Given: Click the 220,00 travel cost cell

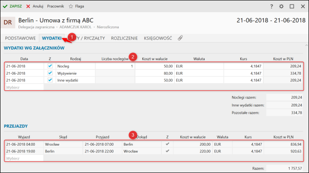Looking at the screenshot, I should pyautogui.click(x=192, y=151).
